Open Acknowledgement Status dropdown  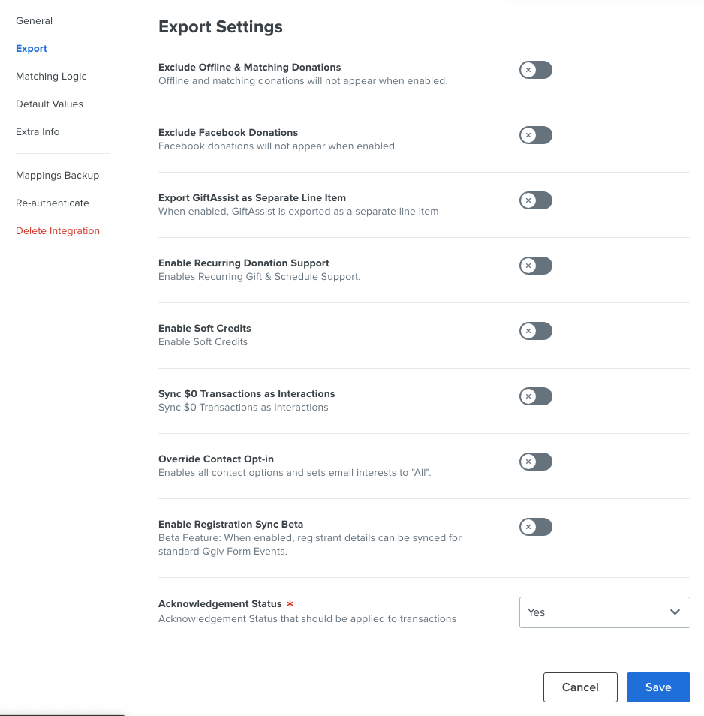point(604,612)
